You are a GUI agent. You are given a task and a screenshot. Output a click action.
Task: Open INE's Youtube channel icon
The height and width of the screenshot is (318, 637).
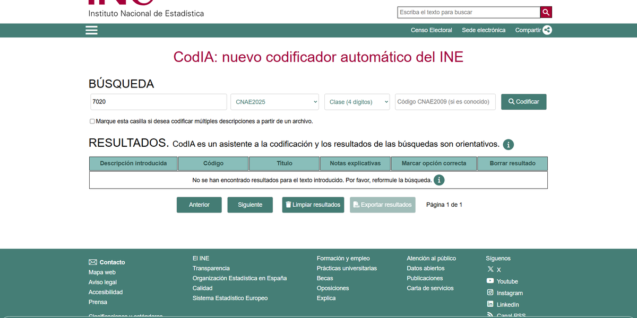point(490,281)
